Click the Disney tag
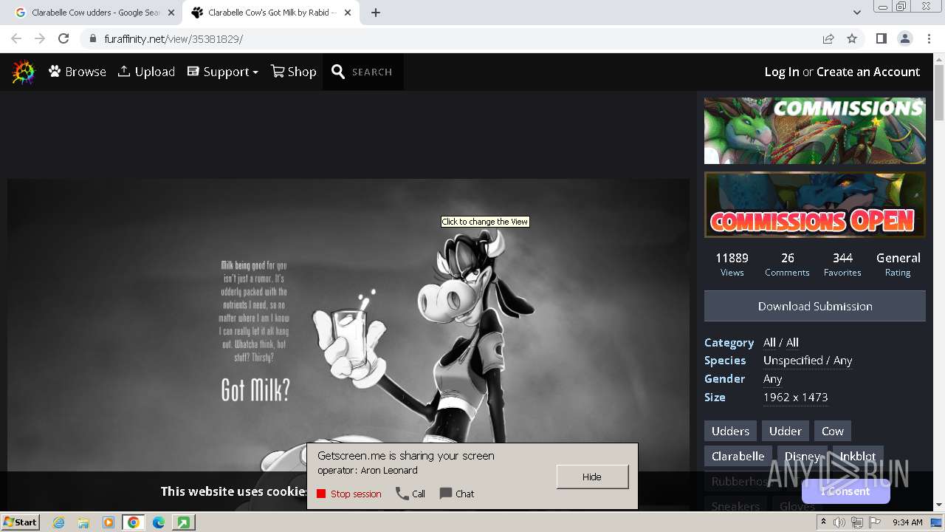This screenshot has height=532, width=945. coord(803,456)
